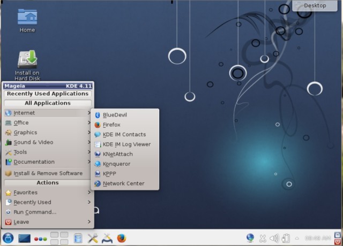Click the red Leave power icon in menu
The image size is (343, 246).
9,222
